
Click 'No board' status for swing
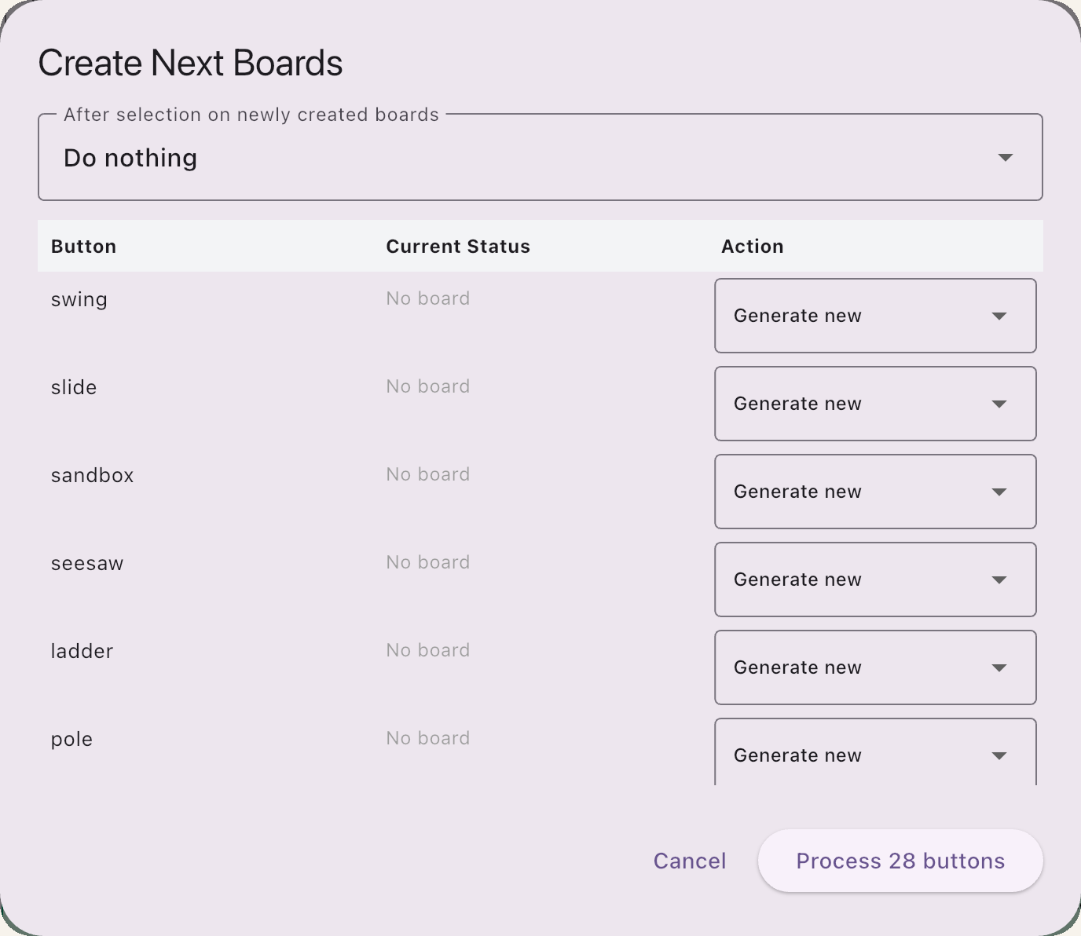[428, 298]
